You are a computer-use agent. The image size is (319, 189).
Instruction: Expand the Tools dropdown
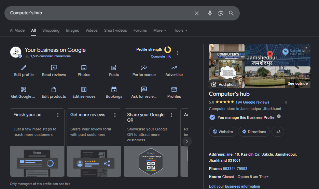pos(180,30)
